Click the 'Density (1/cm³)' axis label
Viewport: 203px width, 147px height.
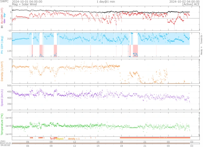pos(3,71)
